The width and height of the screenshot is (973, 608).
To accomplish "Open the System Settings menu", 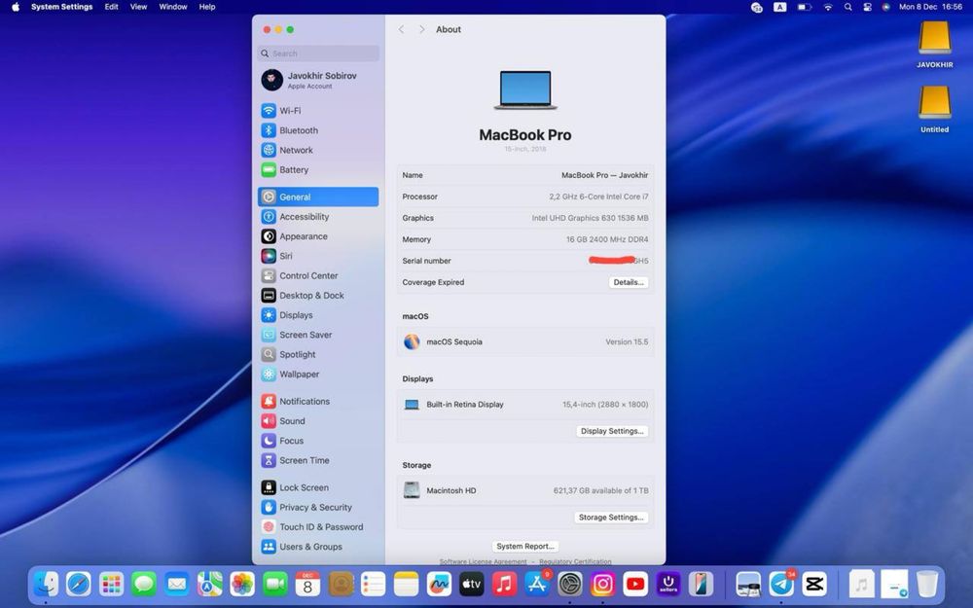I will (61, 7).
